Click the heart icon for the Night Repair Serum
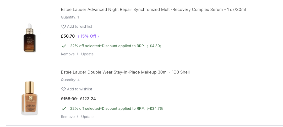This screenshot has width=283, height=127. click(63, 27)
